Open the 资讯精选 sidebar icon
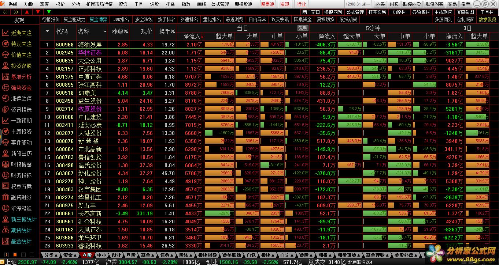 click(x=5, y=110)
